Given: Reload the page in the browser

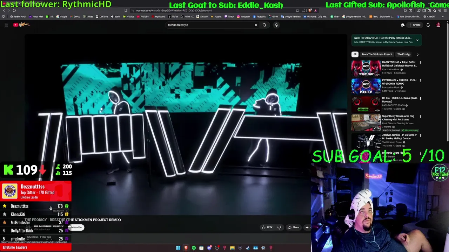Looking at the screenshot, I should pyautogui.click(x=14, y=10).
